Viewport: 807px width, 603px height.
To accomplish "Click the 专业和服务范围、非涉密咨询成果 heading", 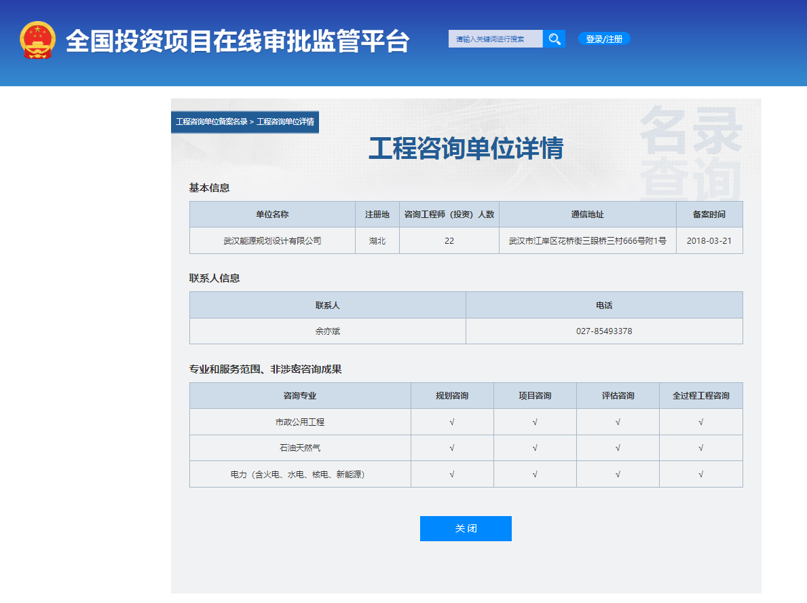I will (x=265, y=369).
